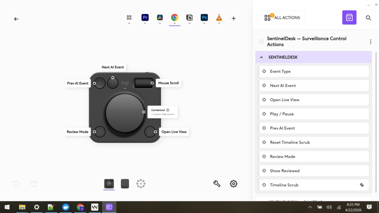Open SentinelDesk plugin three-dot menu
Viewport: 379px width, 213px height.
pos(371,41)
